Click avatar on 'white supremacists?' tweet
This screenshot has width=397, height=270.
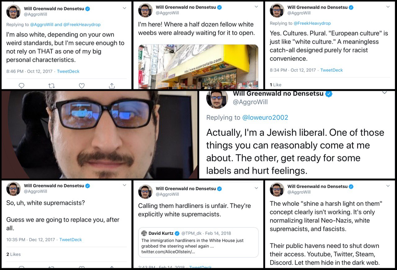click(13, 188)
